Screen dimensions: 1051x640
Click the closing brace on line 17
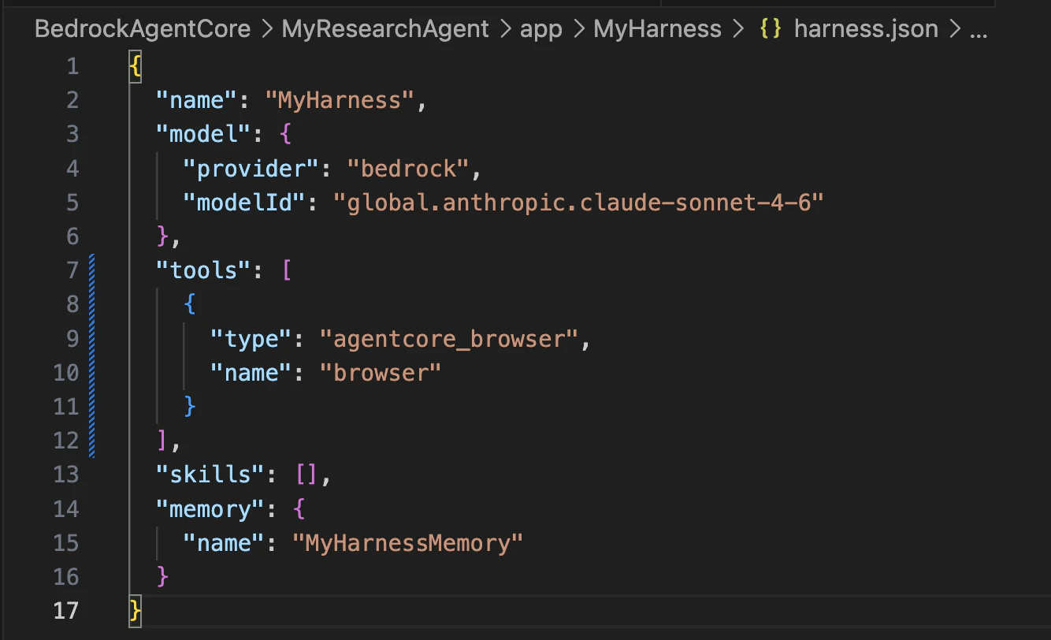pyautogui.click(x=136, y=610)
